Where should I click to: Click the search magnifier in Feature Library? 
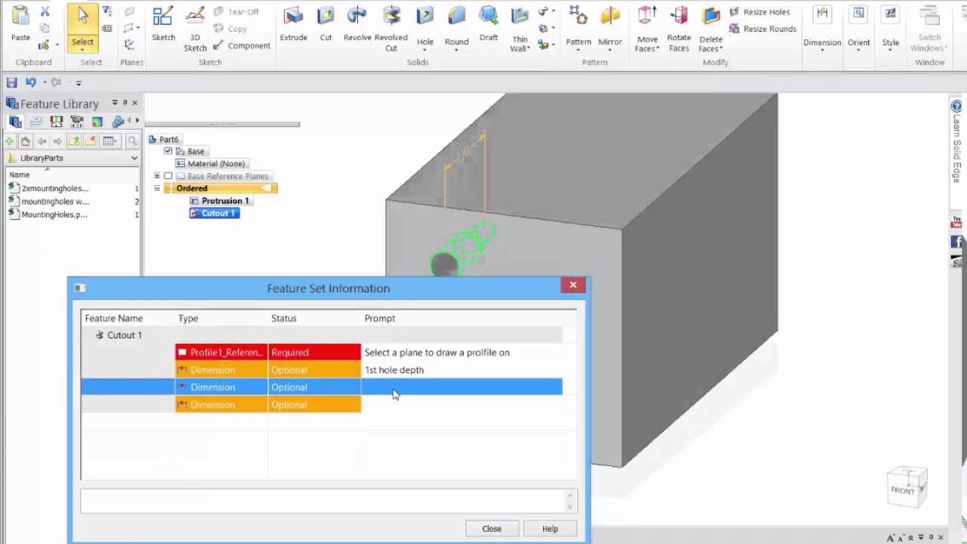pyautogui.click(x=132, y=141)
